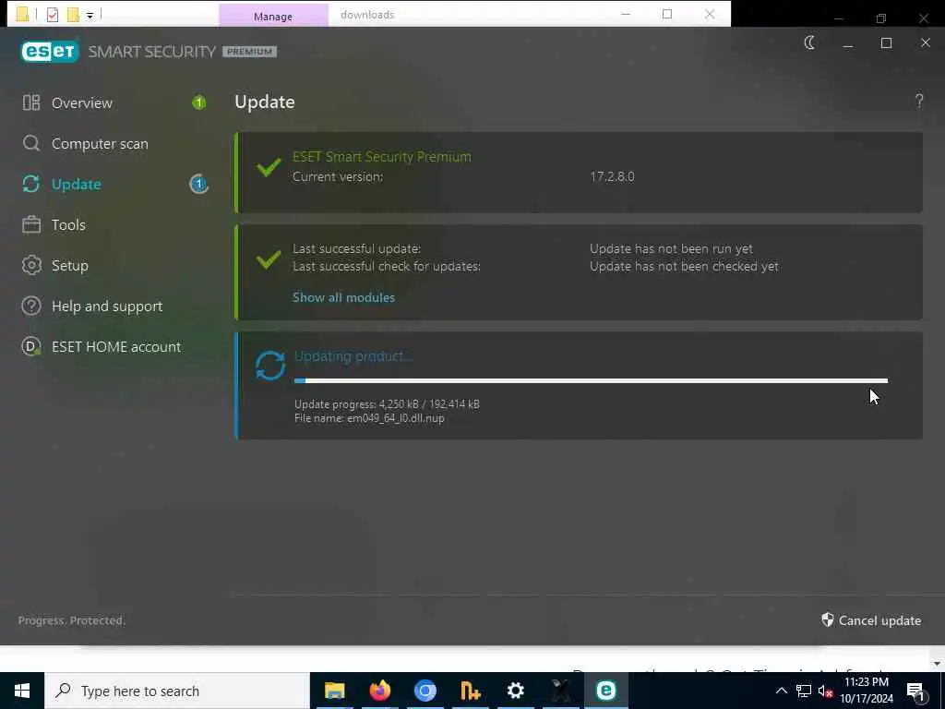This screenshot has width=945, height=709.
Task: Click the Help question-mark circle icon
Action: [31, 306]
